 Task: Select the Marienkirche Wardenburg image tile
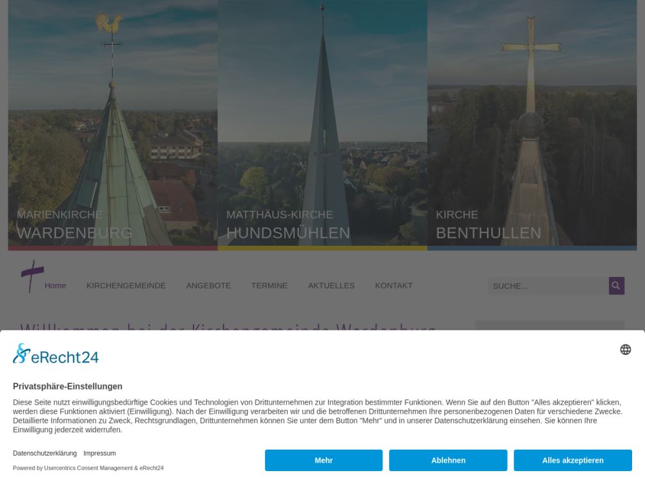click(113, 125)
